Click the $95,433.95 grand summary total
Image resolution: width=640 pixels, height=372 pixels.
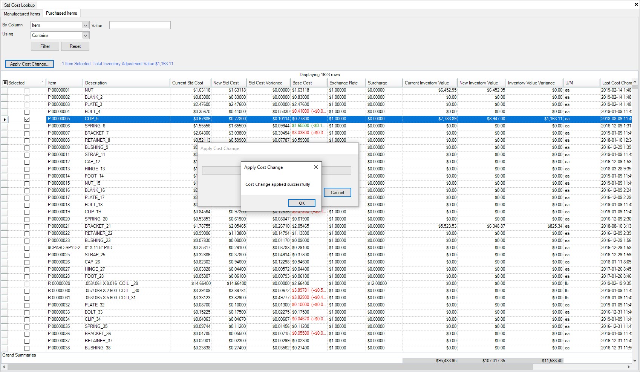coord(430,361)
